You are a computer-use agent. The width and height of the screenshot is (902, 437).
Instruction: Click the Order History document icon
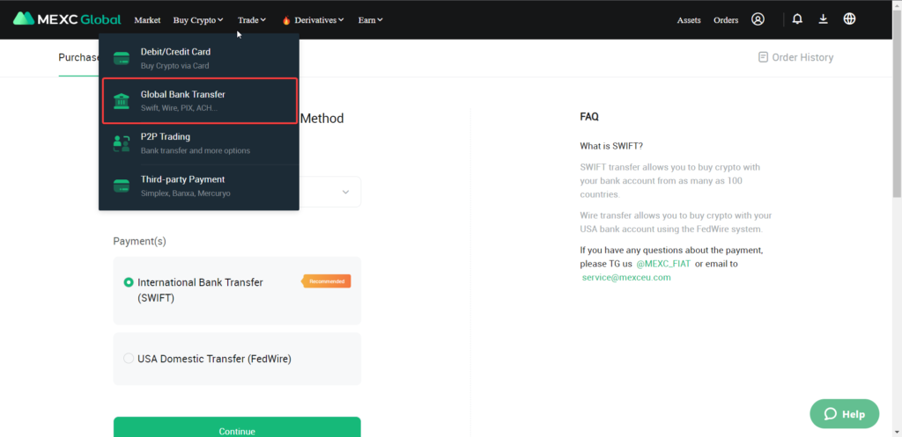coord(763,57)
